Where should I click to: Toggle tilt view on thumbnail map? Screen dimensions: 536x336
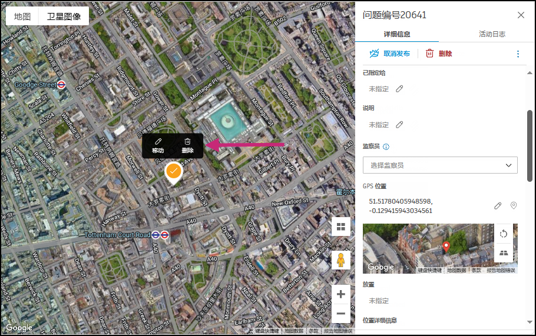[503, 252]
